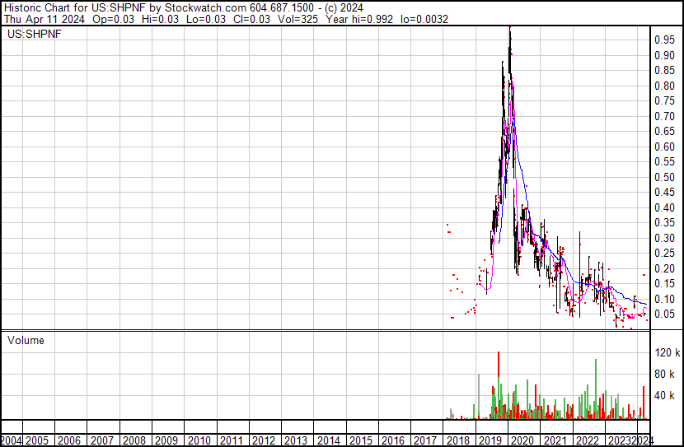Click the 2019 year label

tap(490, 440)
